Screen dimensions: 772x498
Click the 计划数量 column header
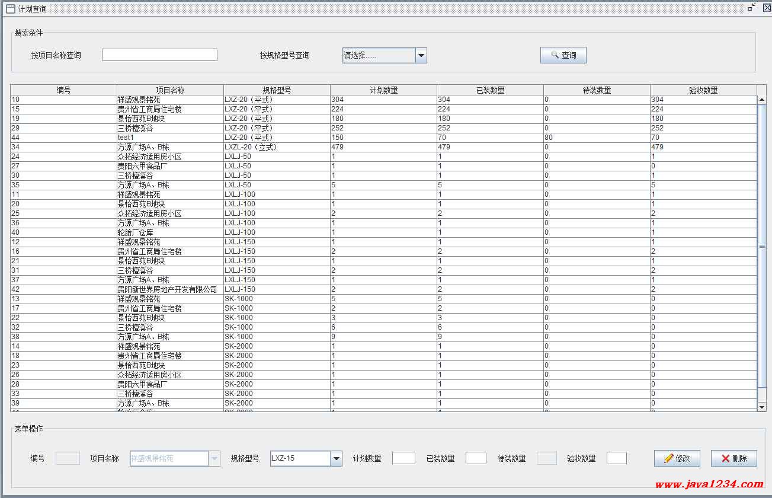[x=384, y=90]
